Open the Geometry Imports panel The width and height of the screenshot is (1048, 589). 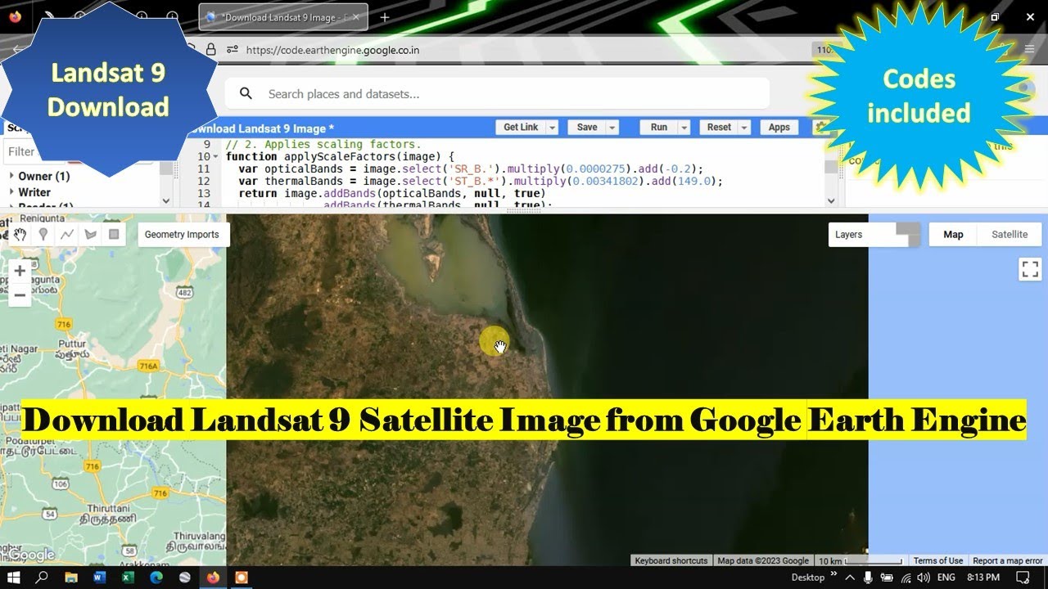click(x=182, y=235)
